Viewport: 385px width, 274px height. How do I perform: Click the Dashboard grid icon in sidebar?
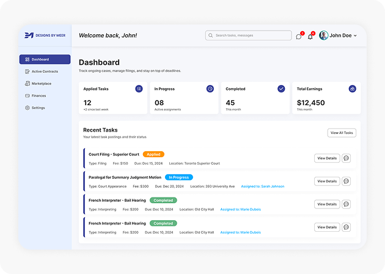28,59
